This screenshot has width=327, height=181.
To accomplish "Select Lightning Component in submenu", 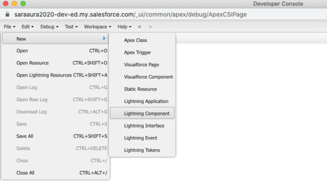I will 142,113.
